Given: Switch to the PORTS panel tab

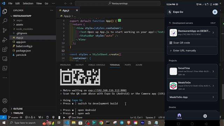Looking at the screenshot, I should pos(128,65).
